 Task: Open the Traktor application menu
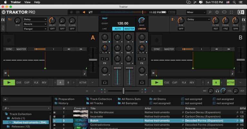[x=15, y=2]
